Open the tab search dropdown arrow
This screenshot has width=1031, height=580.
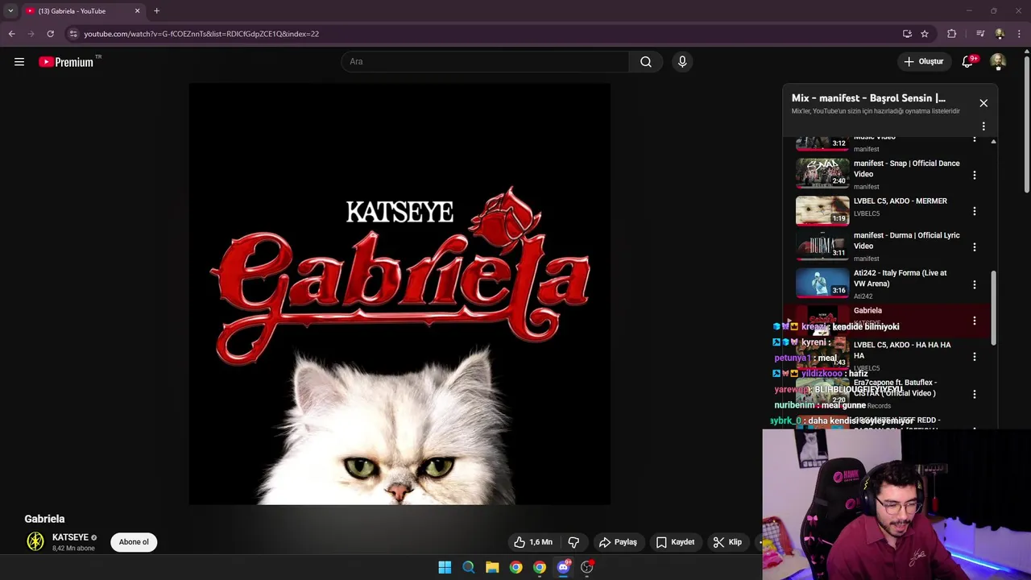pyautogui.click(x=10, y=11)
